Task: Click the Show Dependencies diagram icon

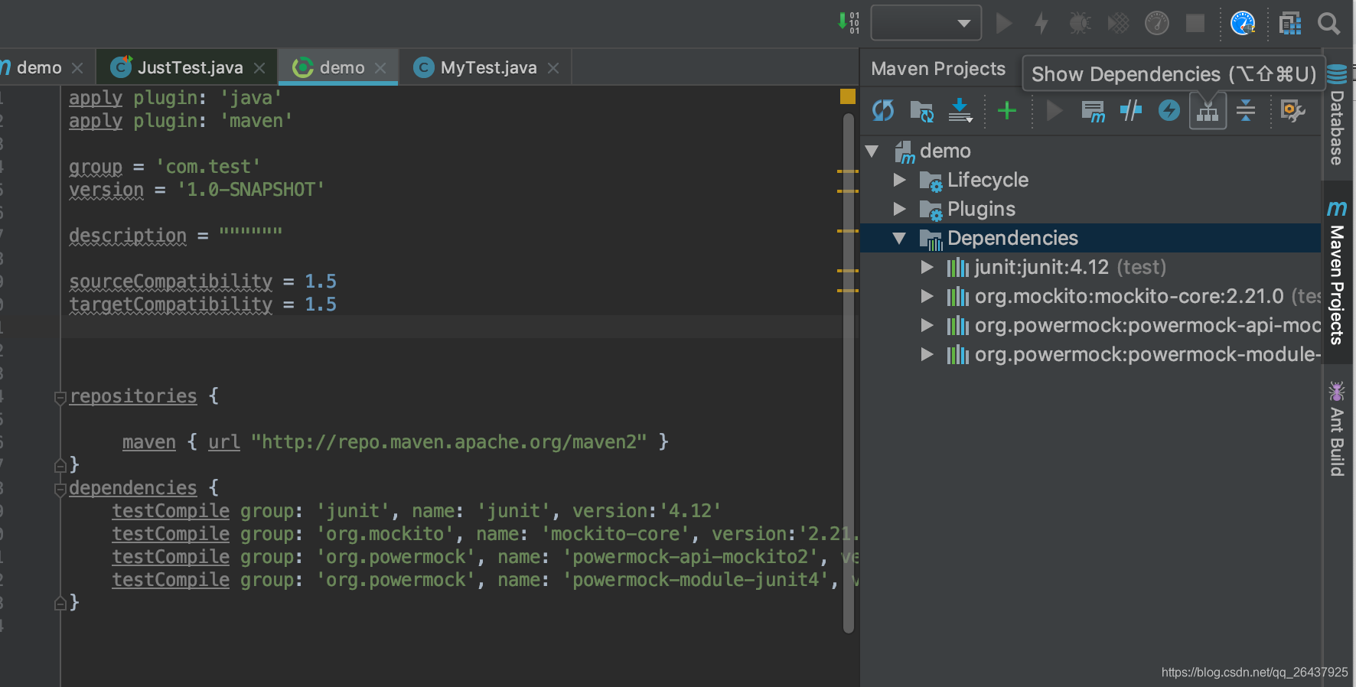Action: coord(1208,111)
